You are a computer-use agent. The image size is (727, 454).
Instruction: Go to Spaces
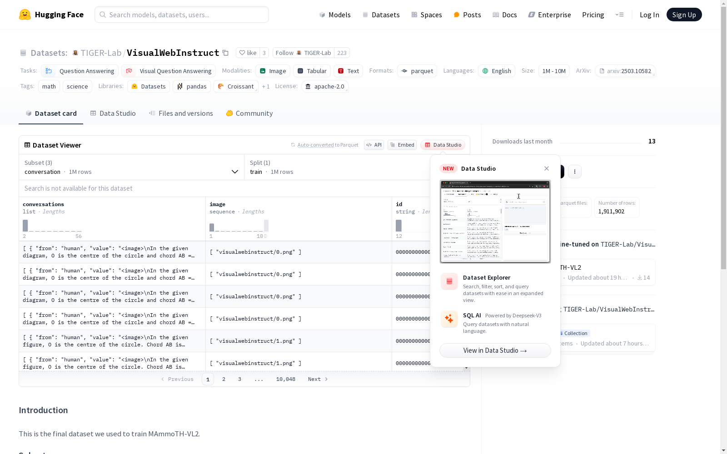[427, 15]
